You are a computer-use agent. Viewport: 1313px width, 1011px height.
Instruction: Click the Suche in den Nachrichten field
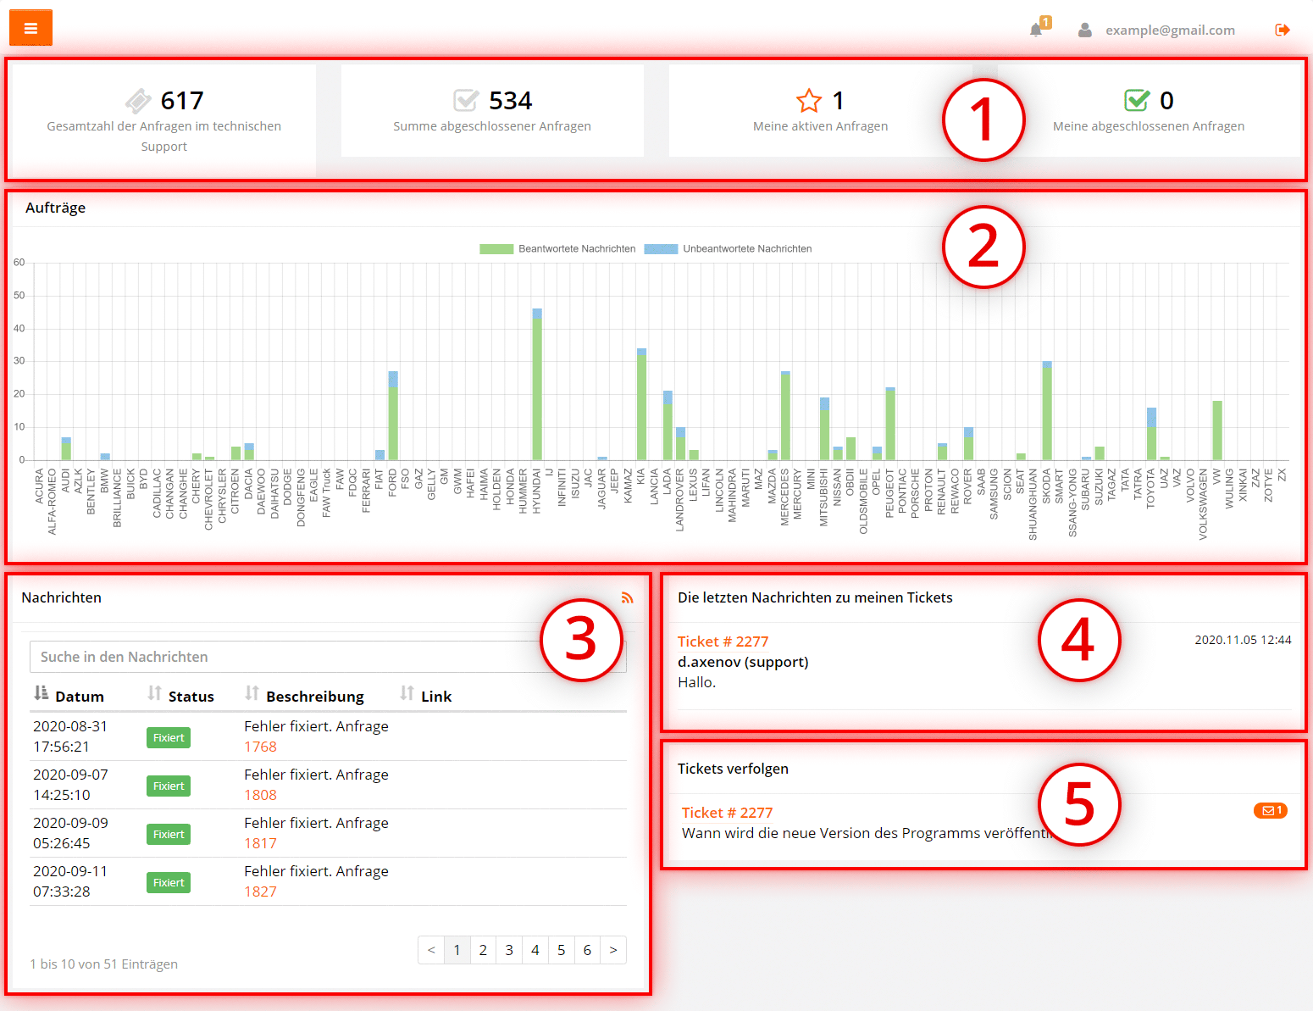(x=288, y=657)
